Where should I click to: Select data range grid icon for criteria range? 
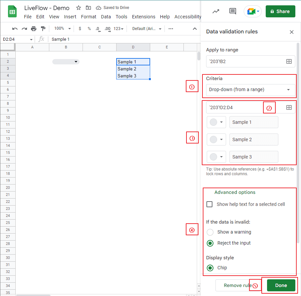coord(289,107)
